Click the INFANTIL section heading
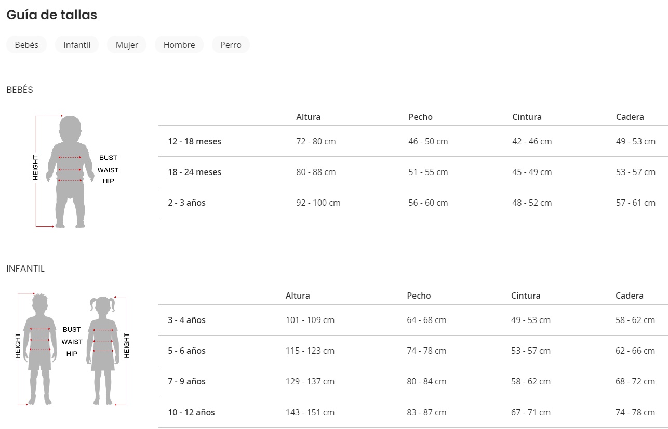This screenshot has height=429, width=668. point(25,269)
